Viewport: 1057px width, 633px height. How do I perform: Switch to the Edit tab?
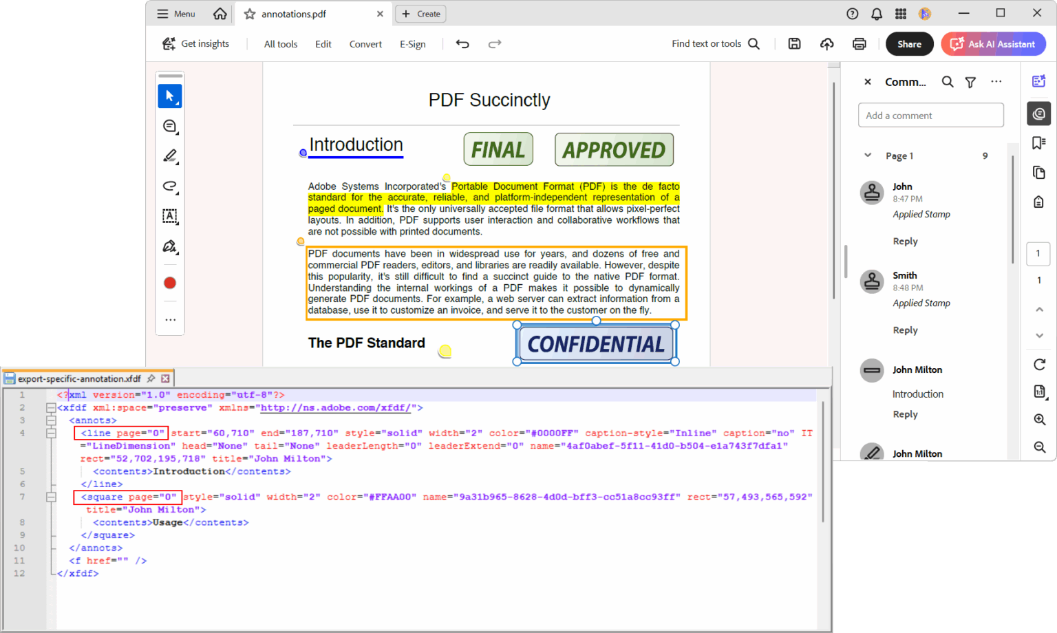click(323, 44)
